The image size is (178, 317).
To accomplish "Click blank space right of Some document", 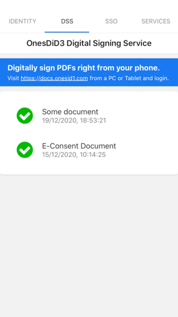I will tap(141, 116).
